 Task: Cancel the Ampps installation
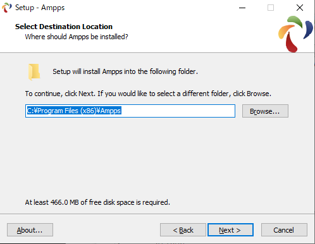click(x=284, y=230)
